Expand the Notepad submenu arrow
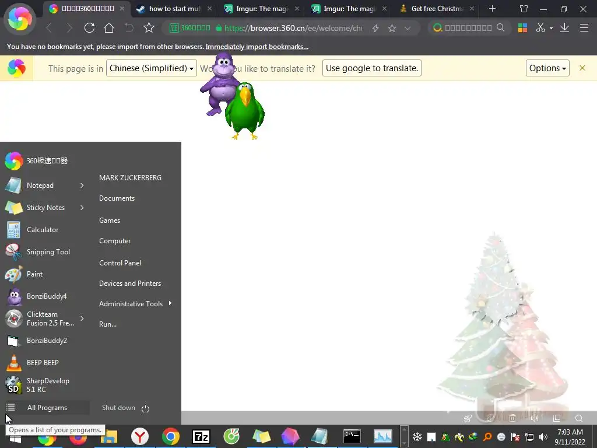This screenshot has height=448, width=597. point(82,185)
